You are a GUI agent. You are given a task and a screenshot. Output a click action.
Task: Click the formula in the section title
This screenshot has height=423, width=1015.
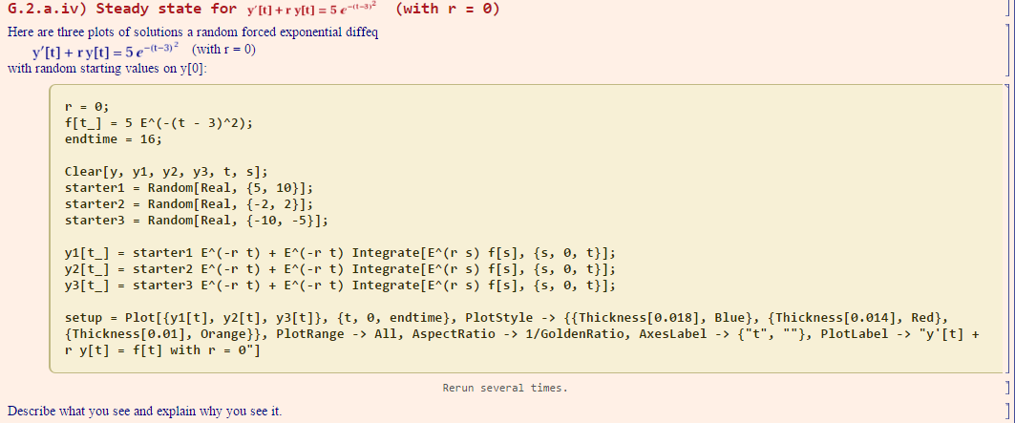point(312,11)
